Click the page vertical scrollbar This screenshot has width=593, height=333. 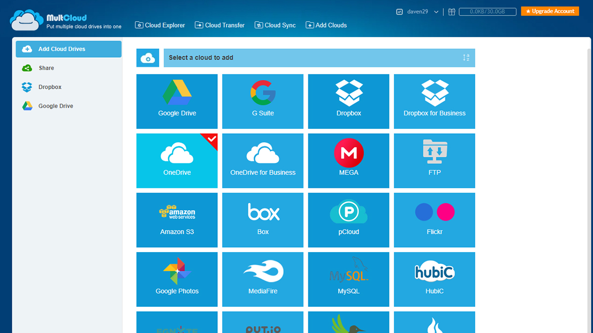(x=589, y=190)
